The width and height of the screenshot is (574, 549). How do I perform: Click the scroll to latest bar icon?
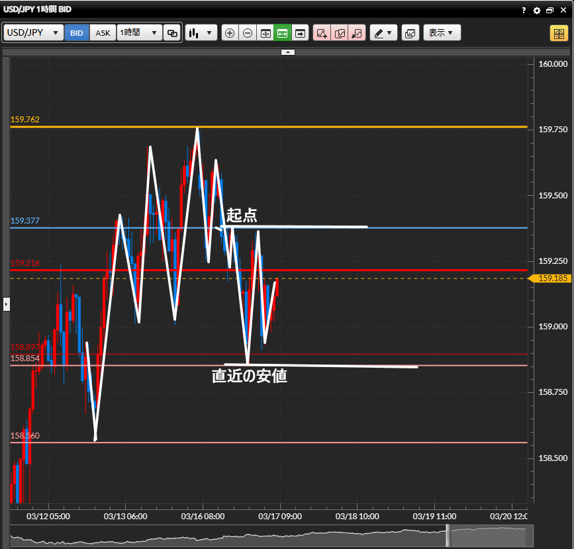[x=301, y=33]
